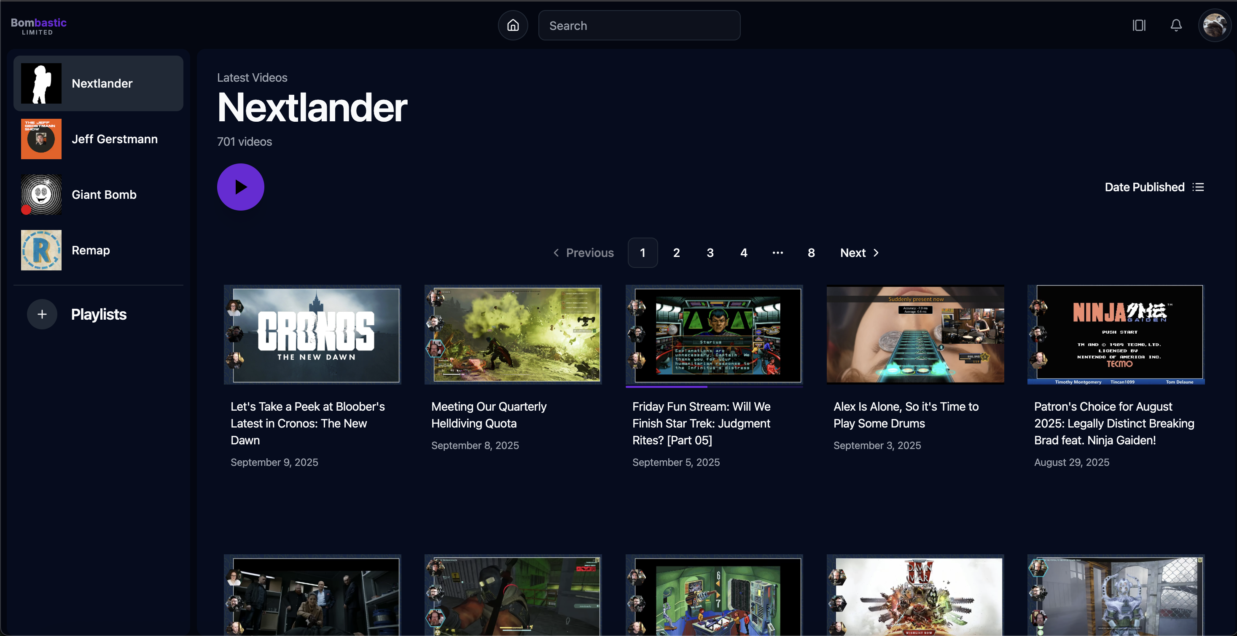This screenshot has width=1237, height=636.
Task: Open the foggy robot scene thumbnail in second row
Action: point(1116,595)
